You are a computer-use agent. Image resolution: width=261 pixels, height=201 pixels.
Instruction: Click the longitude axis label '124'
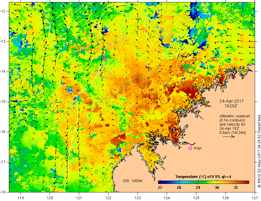pyautogui.click(x=167, y=198)
